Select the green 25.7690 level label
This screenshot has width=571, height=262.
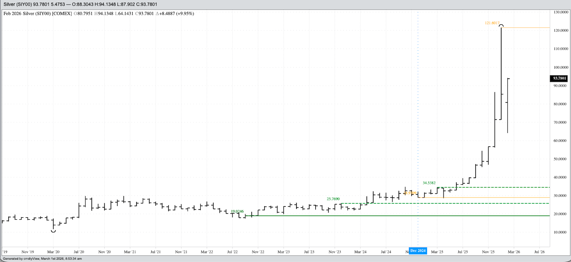333,199
